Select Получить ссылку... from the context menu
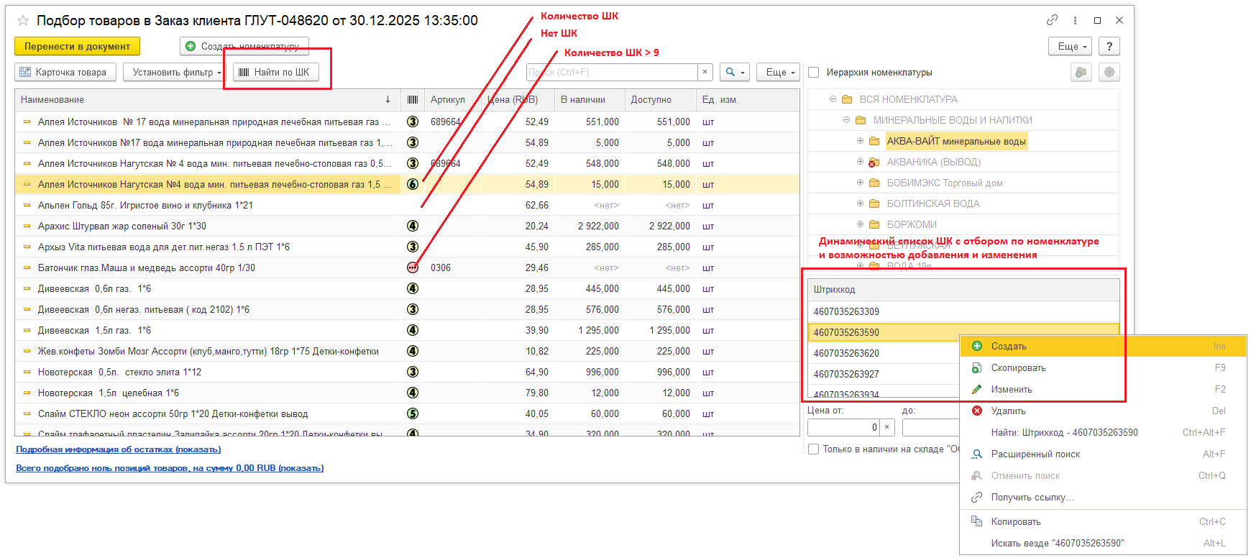1251x558 pixels. pos(1103,497)
